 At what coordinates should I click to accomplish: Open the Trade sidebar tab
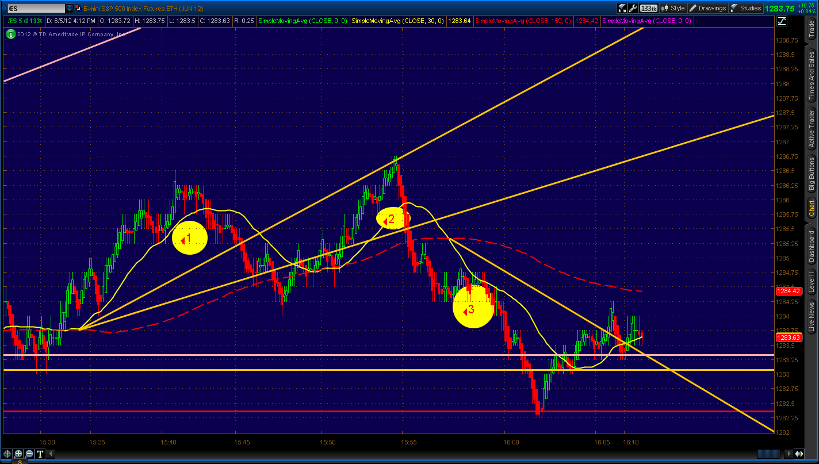[x=812, y=29]
